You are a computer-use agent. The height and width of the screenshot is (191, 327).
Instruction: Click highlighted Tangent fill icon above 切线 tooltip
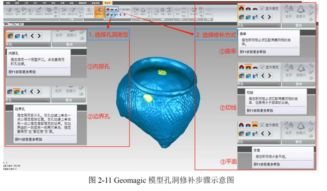[248, 67]
